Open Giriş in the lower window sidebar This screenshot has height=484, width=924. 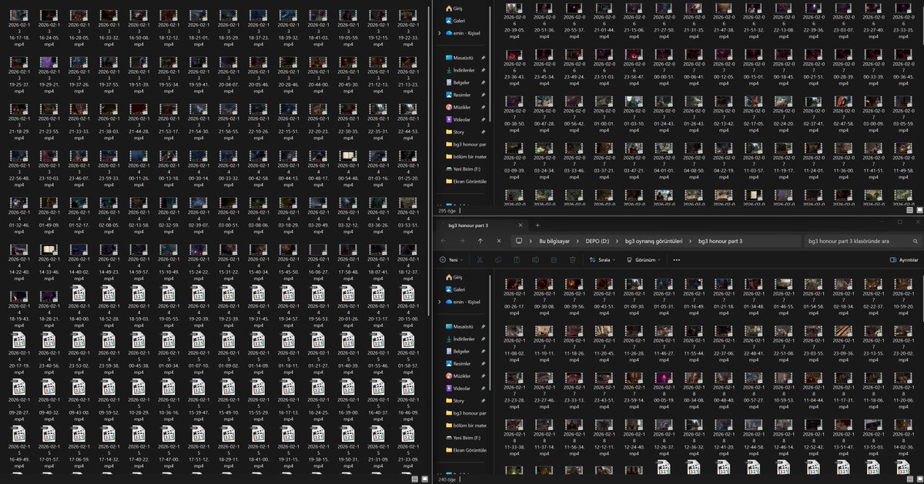[x=463, y=277]
